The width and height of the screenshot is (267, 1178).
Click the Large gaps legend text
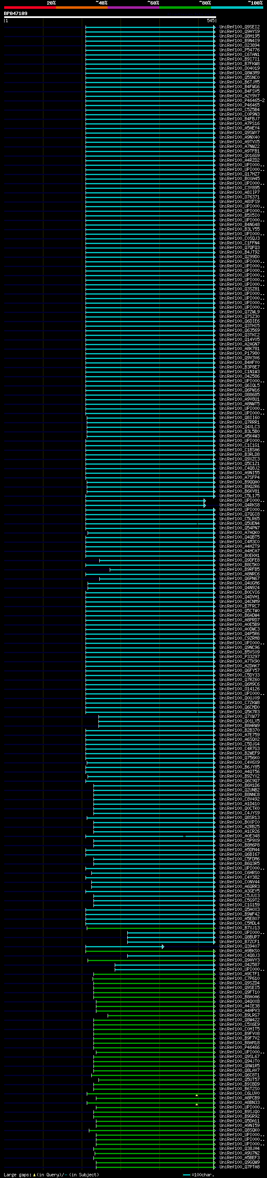click(51, 1175)
